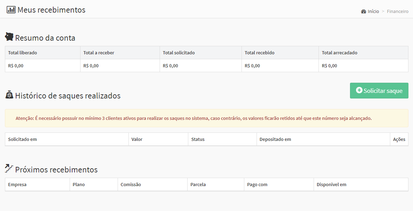Click the rising stairs icon by Próximos recebimentos
The height and width of the screenshot is (211, 413).
pyautogui.click(x=9, y=169)
